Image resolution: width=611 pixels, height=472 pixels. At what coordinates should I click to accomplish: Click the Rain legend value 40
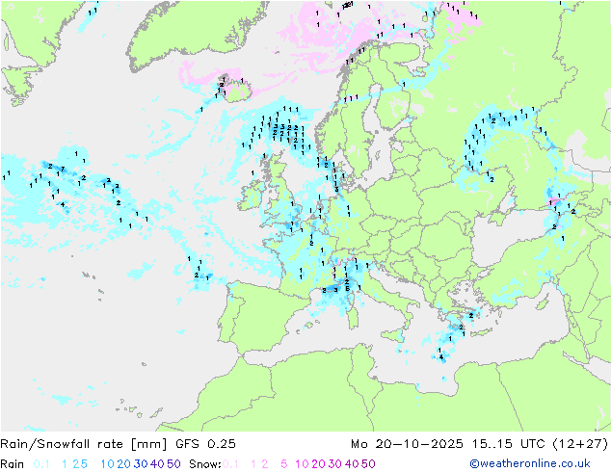coord(157,464)
